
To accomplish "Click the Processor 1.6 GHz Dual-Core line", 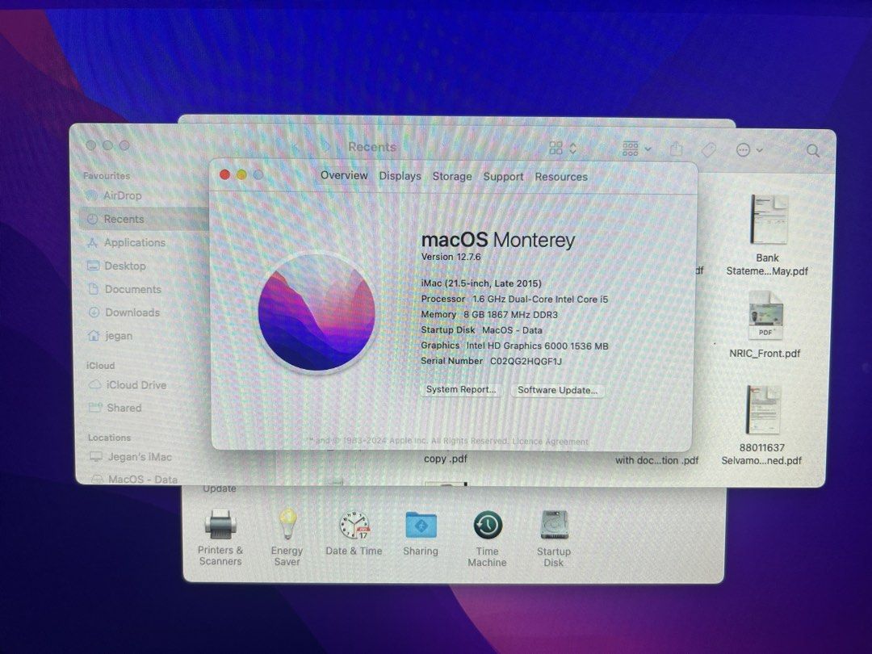I will [514, 300].
